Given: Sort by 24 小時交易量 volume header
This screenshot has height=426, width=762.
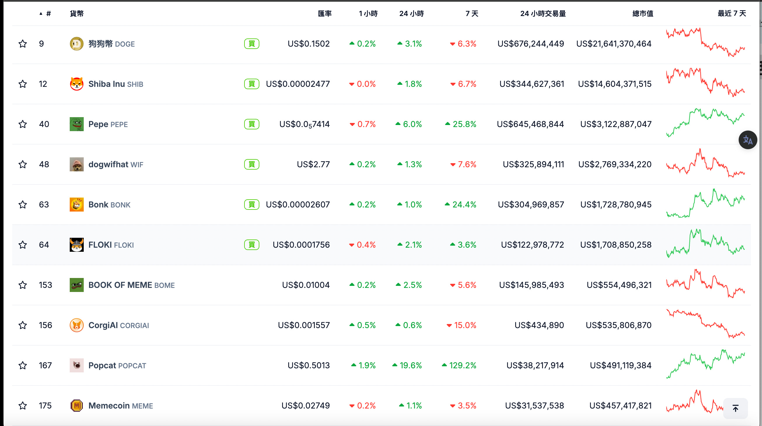Looking at the screenshot, I should [543, 14].
